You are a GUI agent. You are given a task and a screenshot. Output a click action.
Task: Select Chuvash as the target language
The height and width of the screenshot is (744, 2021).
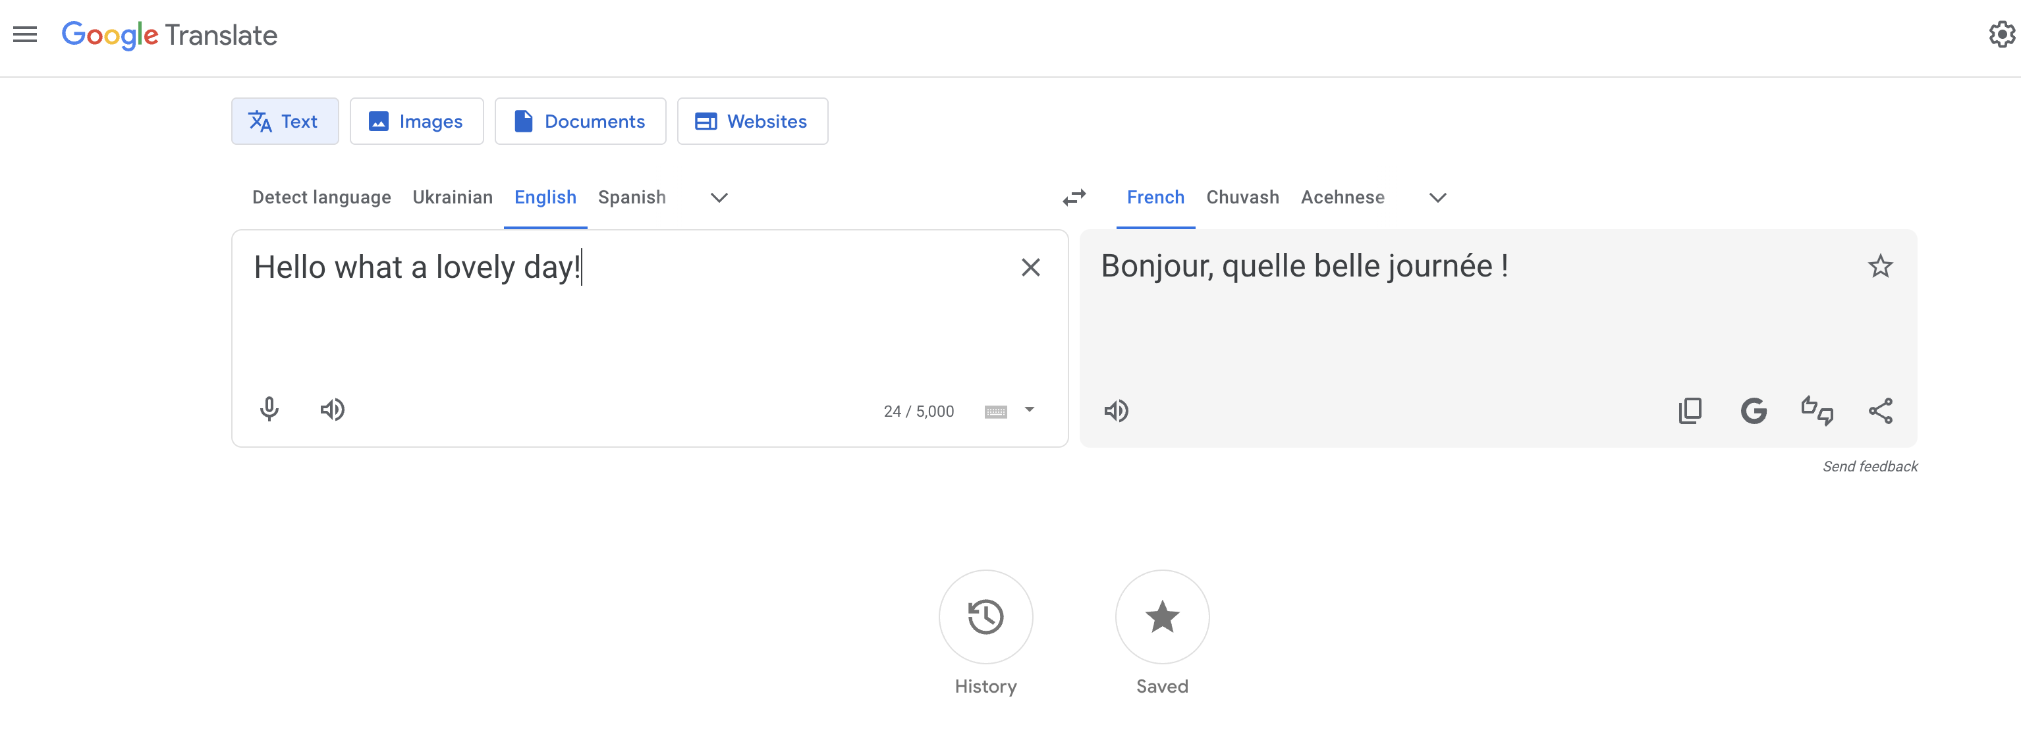pos(1242,197)
